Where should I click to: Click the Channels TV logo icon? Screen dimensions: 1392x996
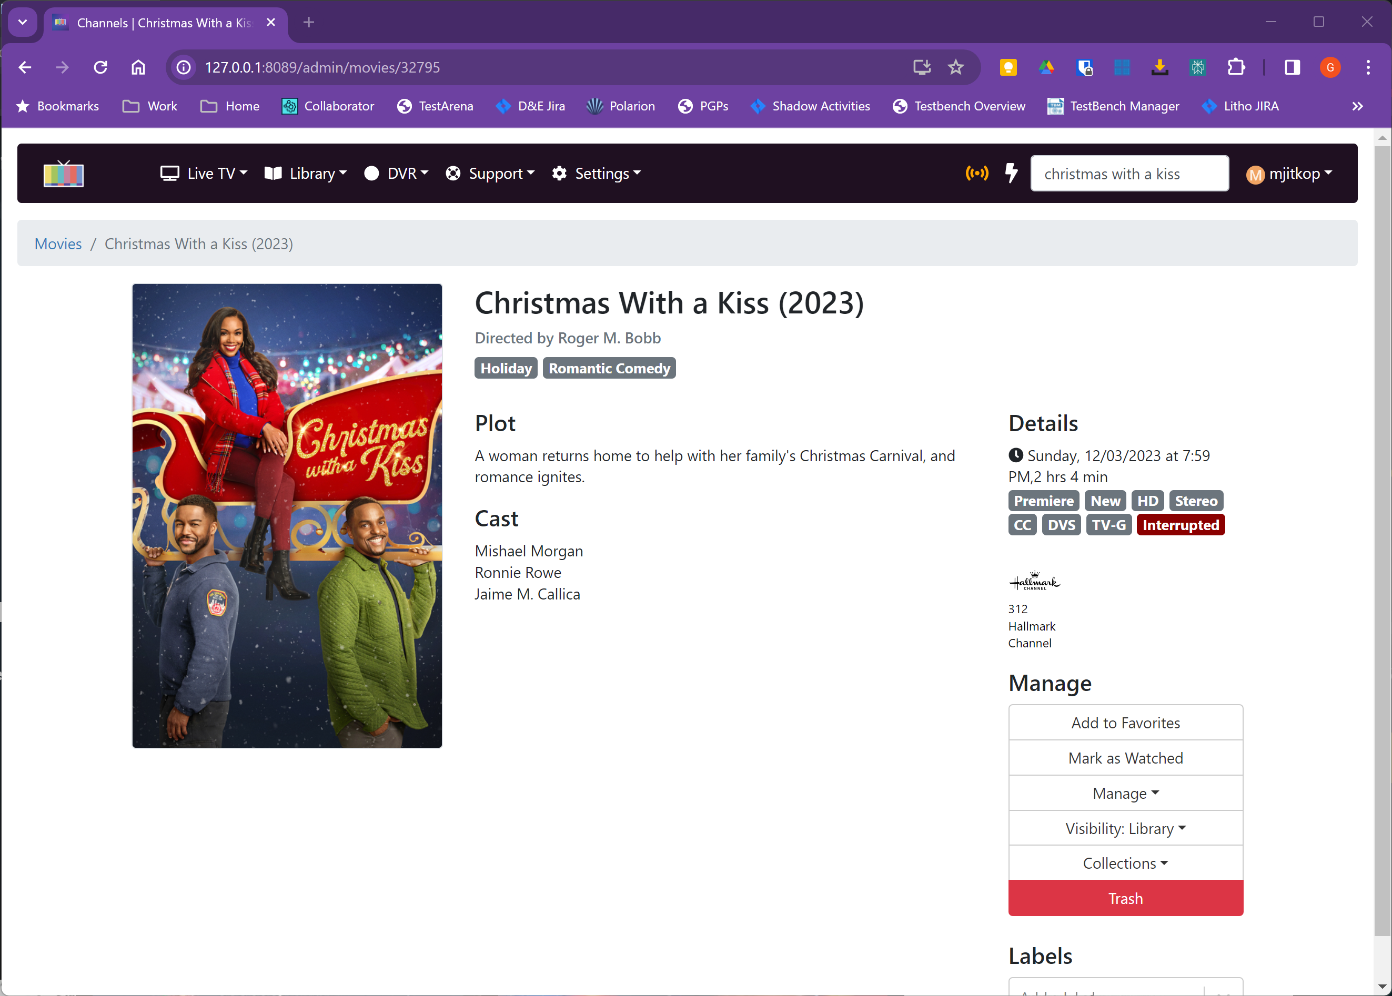[x=63, y=174]
